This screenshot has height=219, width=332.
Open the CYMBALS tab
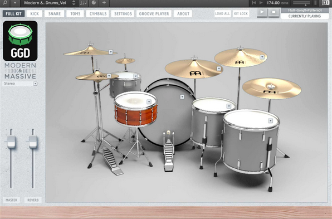(97, 14)
